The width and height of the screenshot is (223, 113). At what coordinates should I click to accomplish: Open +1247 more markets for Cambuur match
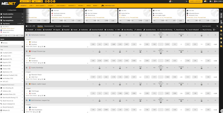pos(215,44)
